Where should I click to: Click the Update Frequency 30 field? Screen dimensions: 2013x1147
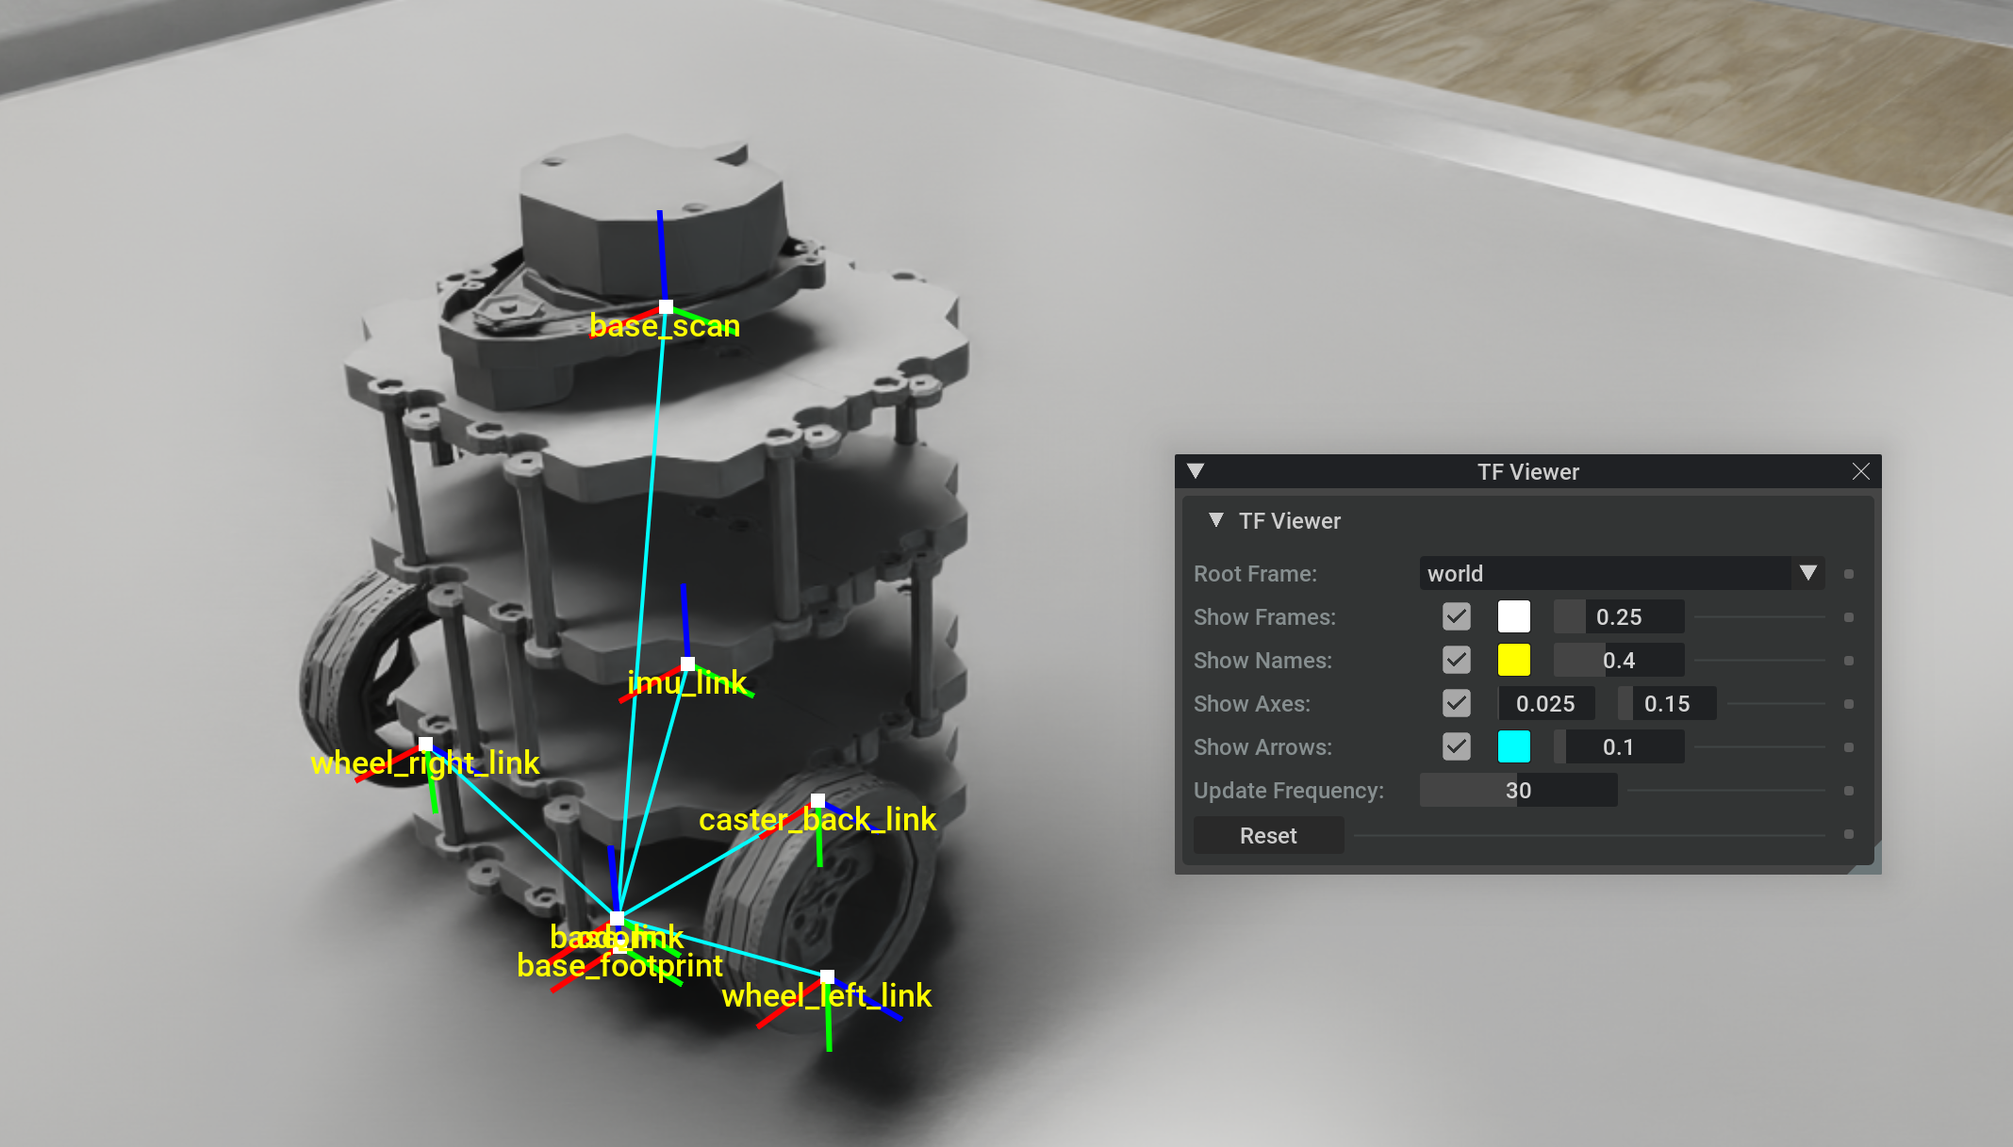click(x=1518, y=791)
